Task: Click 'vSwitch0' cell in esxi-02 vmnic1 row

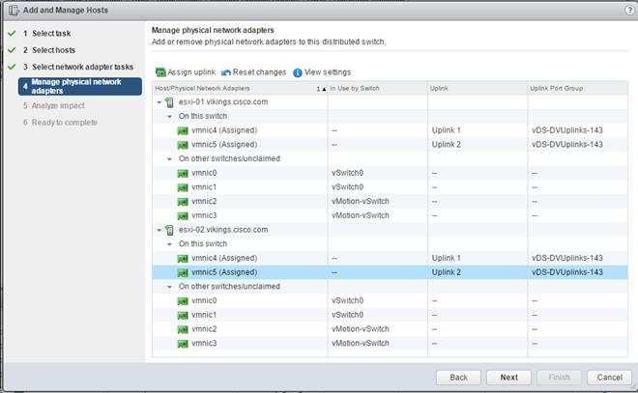Action: click(347, 315)
